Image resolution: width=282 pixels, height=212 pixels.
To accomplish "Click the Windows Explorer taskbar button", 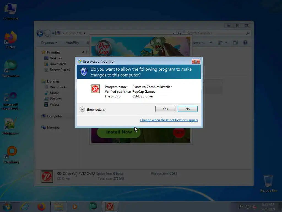I will (59, 206).
